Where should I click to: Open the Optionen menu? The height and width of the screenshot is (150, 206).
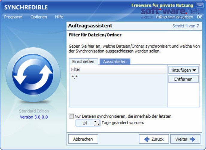(x=39, y=17)
